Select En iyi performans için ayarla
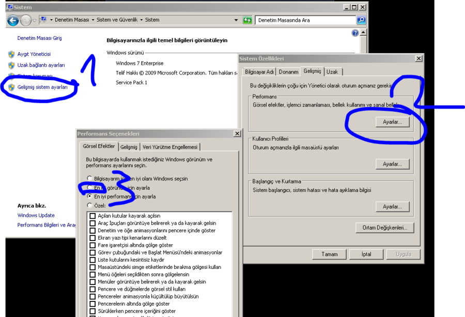The image size is (465, 317). pos(89,196)
